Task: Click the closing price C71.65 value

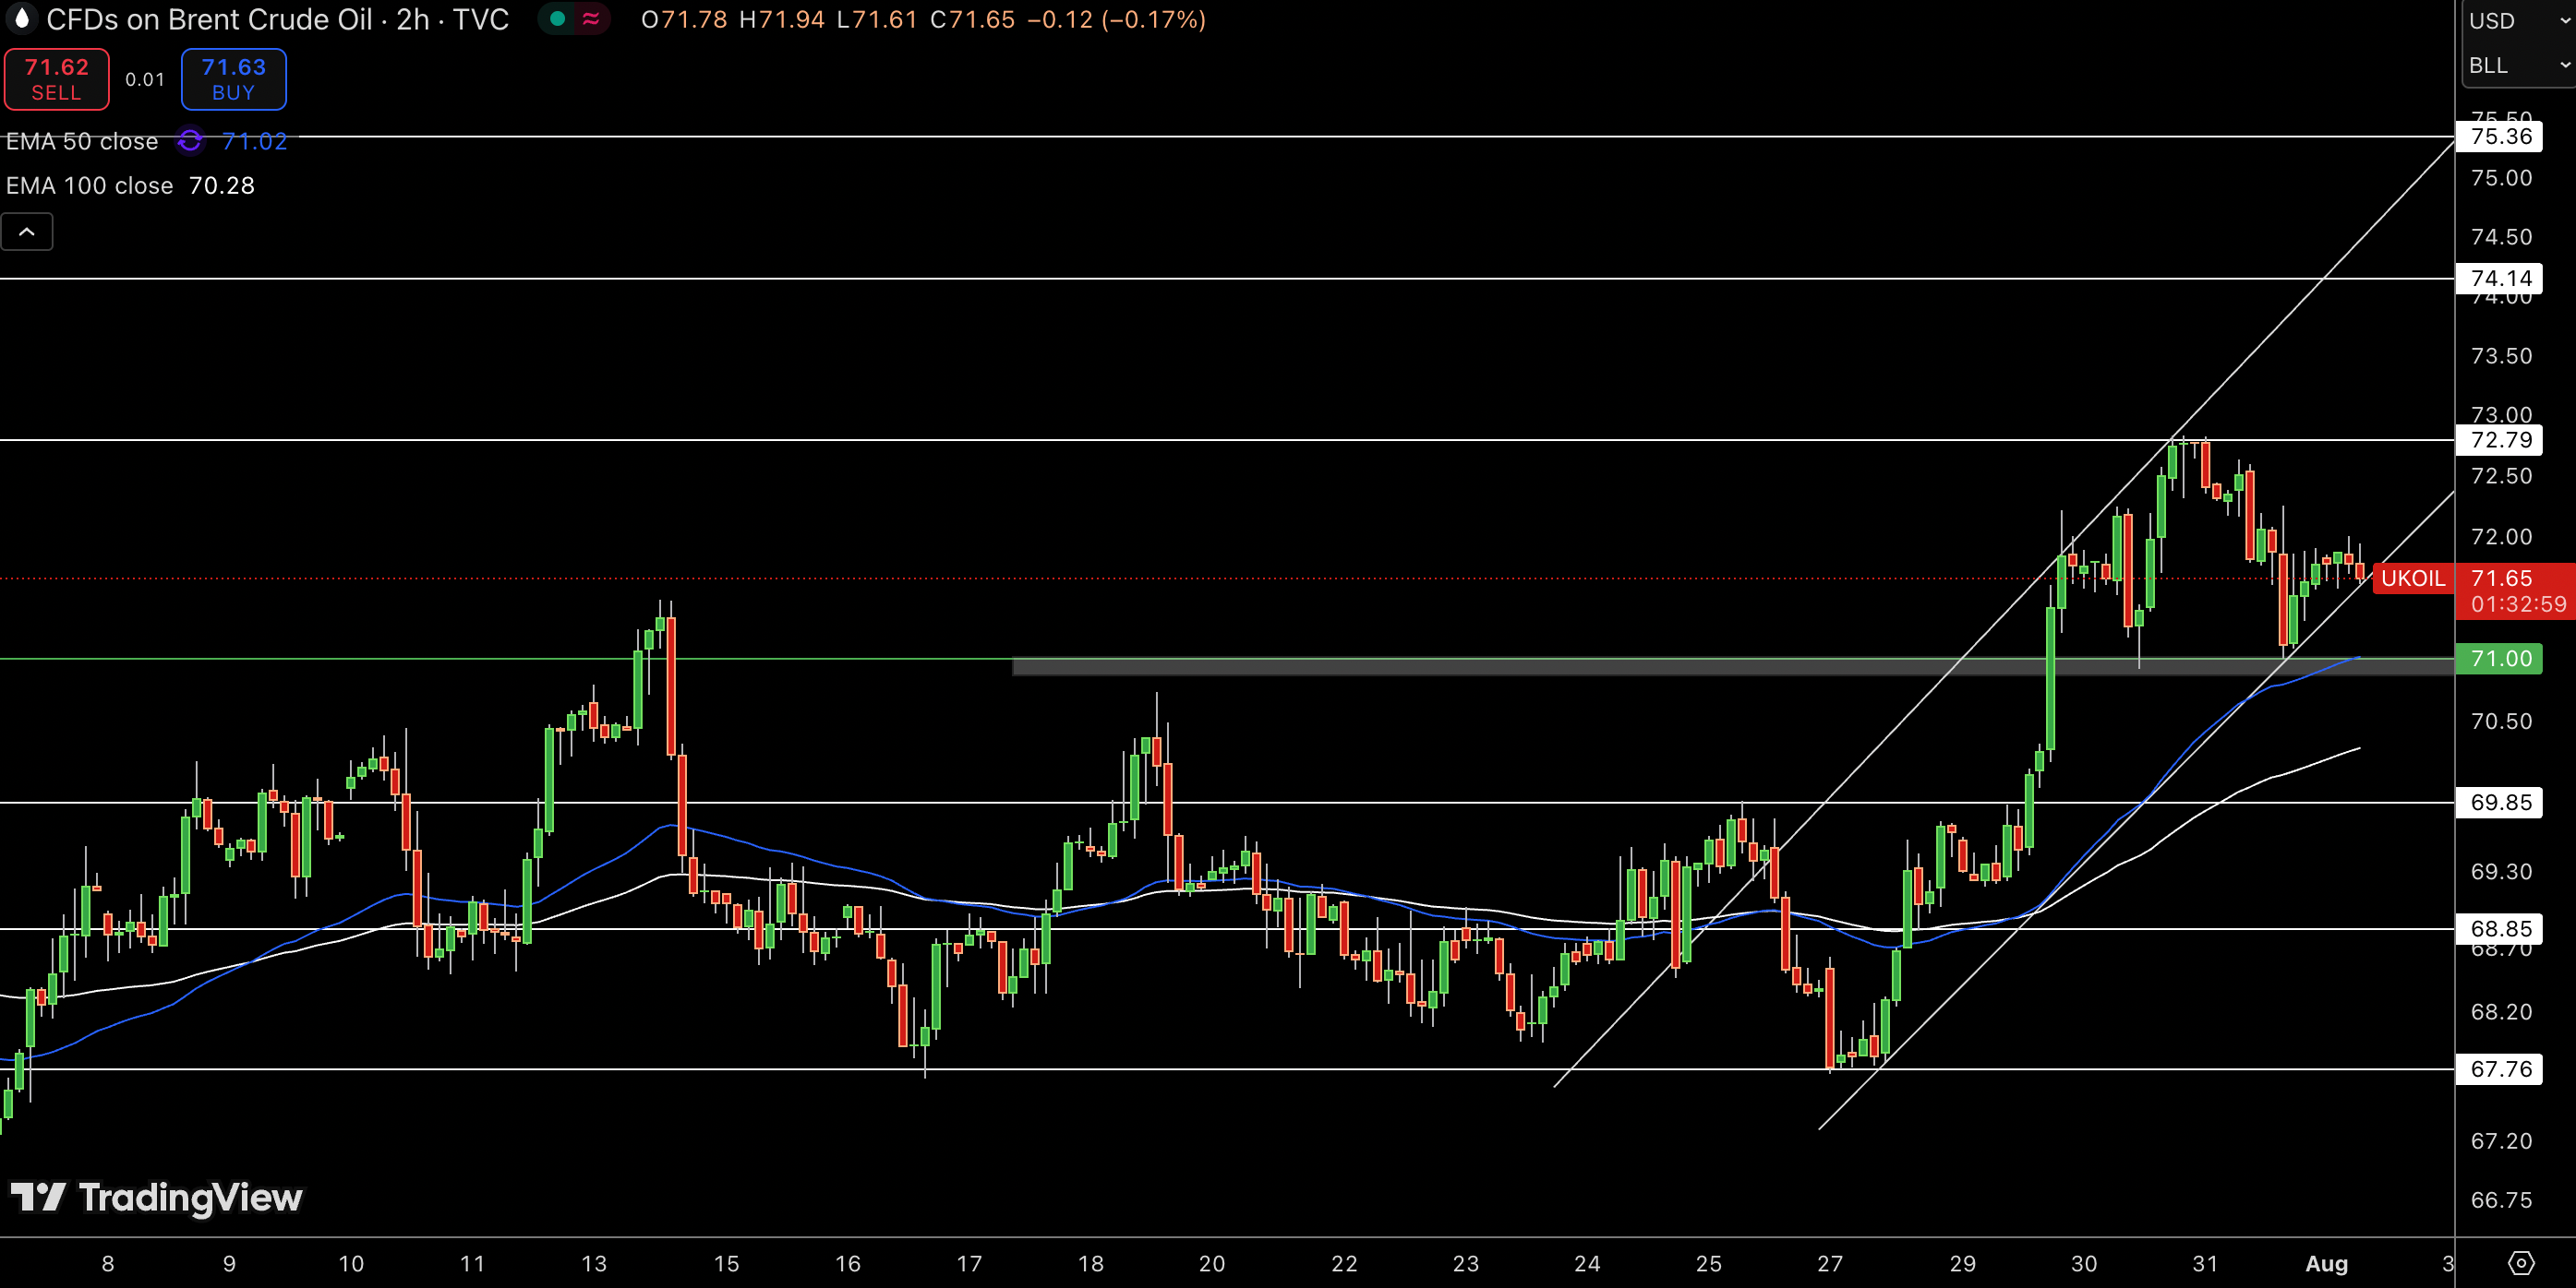Action: coord(972,20)
